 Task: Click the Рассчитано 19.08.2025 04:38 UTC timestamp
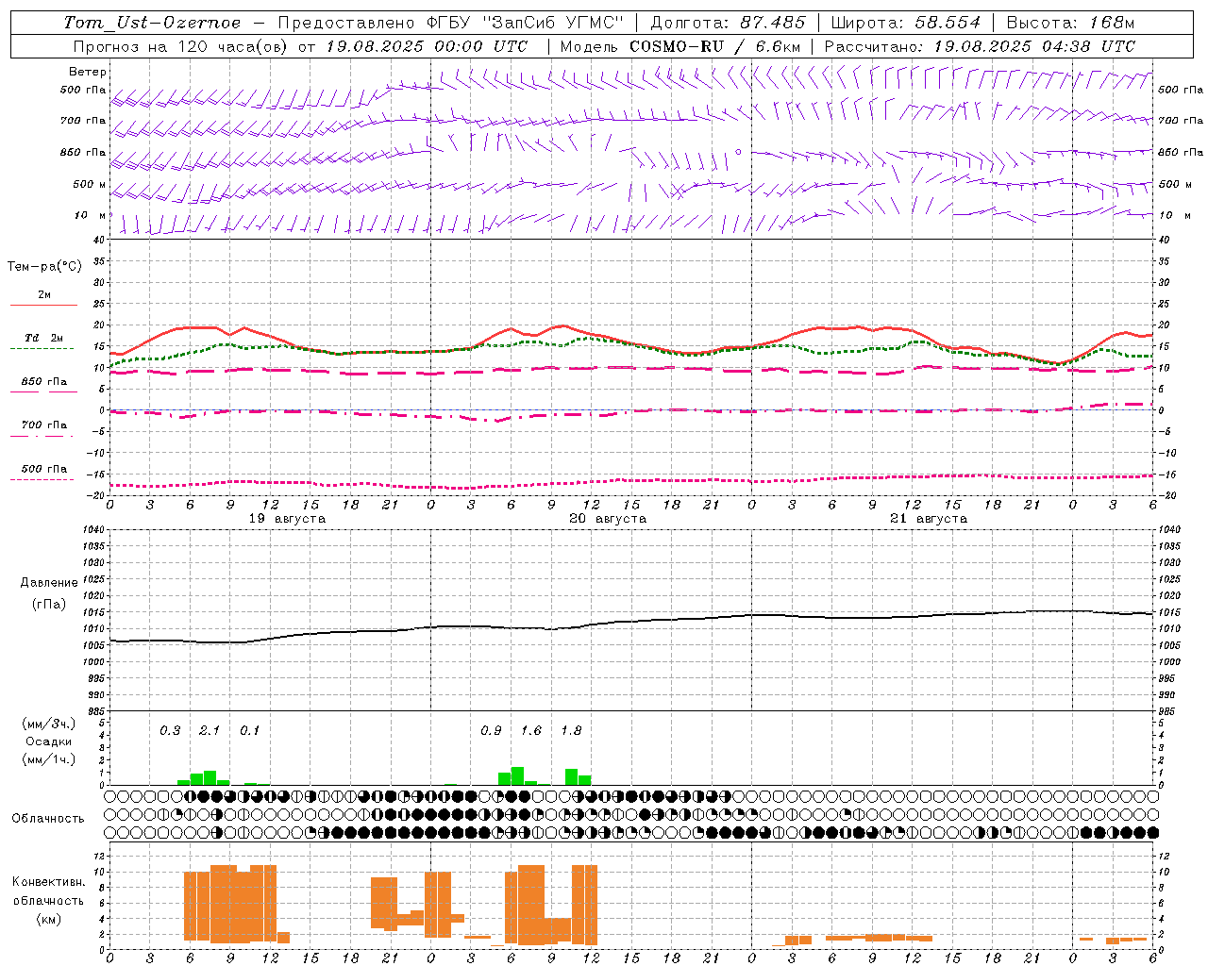[x=980, y=46]
